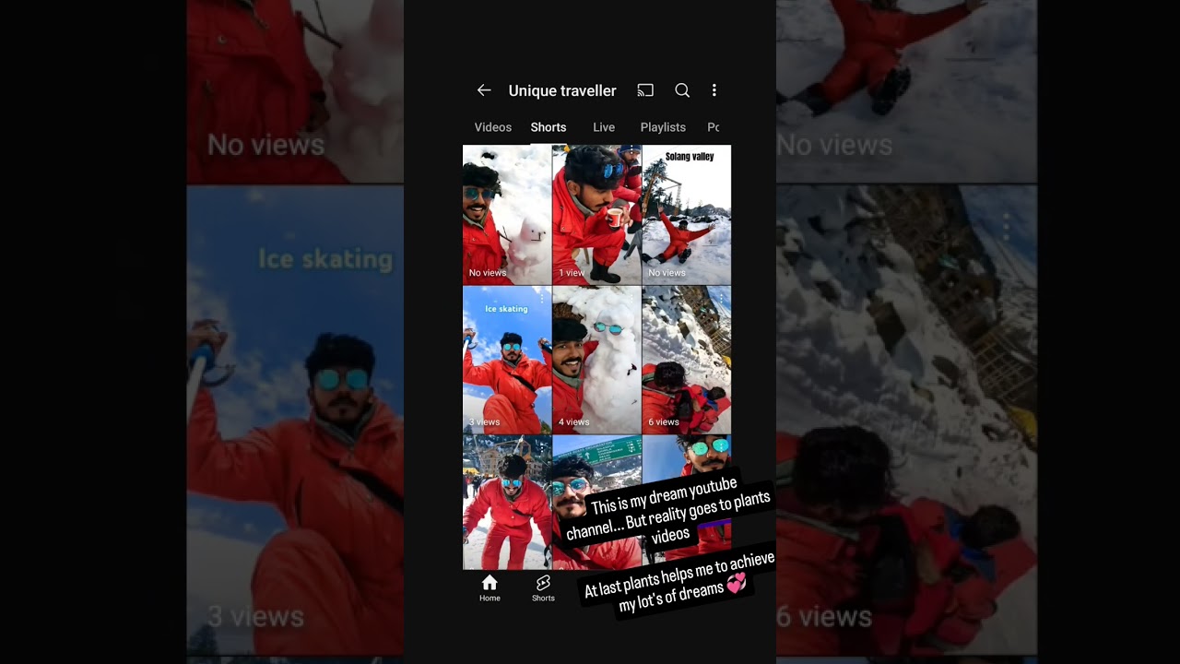Play the short with 4 views
The image size is (1180, 664).
[596, 360]
